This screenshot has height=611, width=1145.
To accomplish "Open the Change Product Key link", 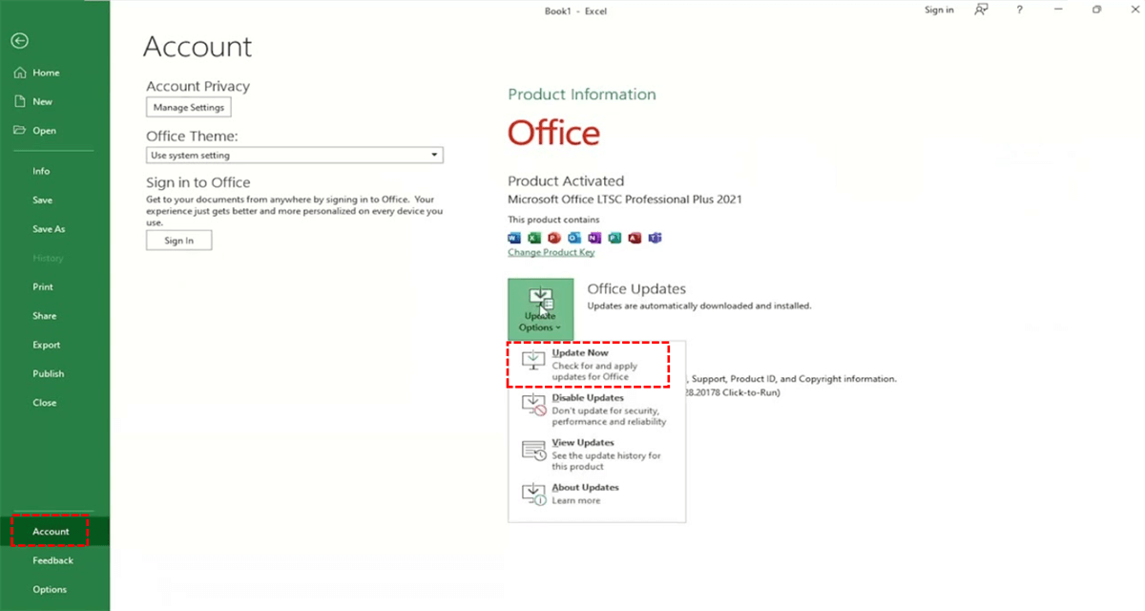I will 551,252.
